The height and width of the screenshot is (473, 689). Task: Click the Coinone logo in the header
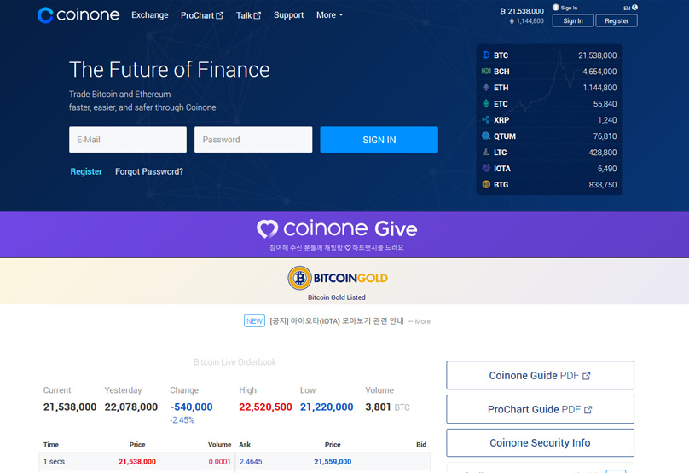pos(78,15)
